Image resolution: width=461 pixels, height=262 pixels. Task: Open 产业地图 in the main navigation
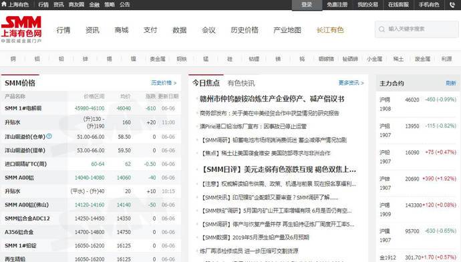(287, 30)
